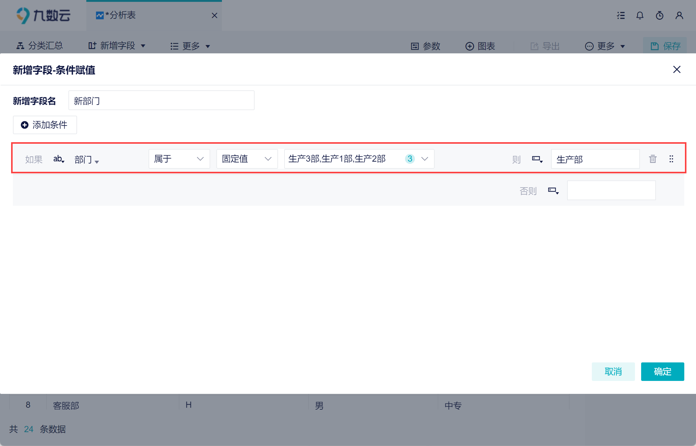The height and width of the screenshot is (446, 696).
Task: Close the 新增字段-条件赋值 dialog
Action: [x=677, y=70]
